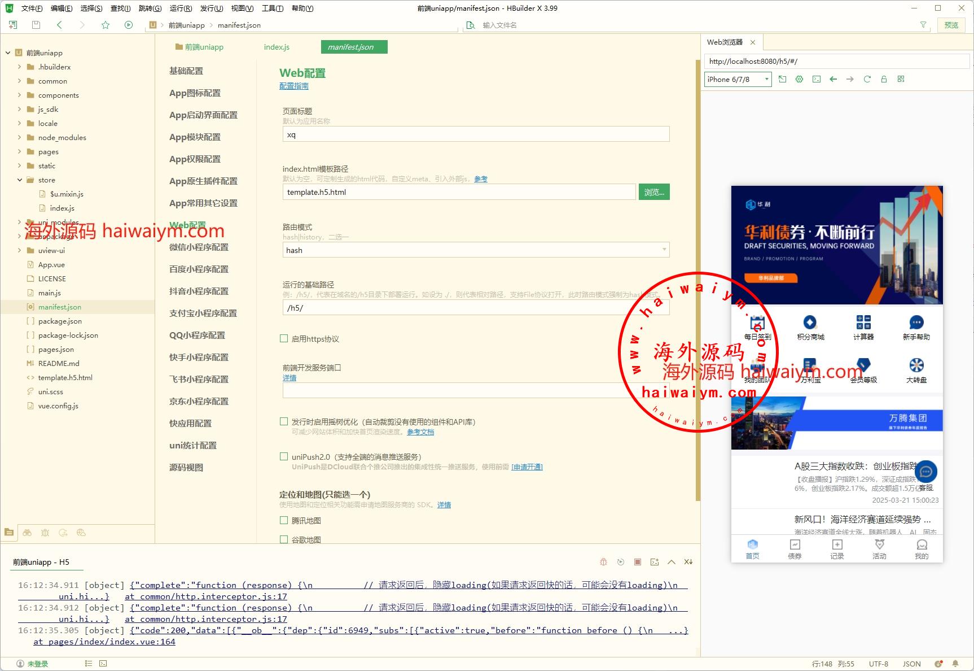This screenshot has height=671, width=974.
Task: Switch to the index.js editor tab
Action: tap(277, 47)
